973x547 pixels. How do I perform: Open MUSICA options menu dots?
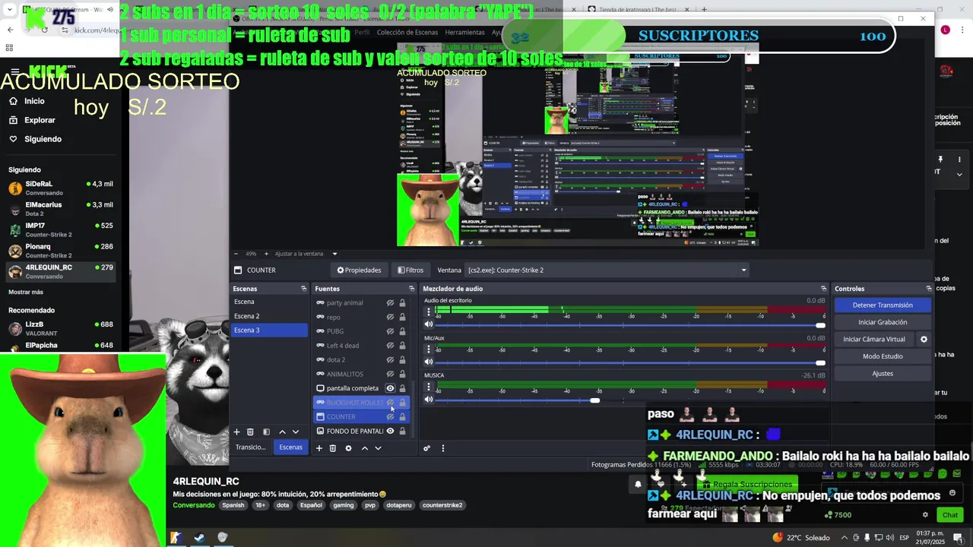(x=429, y=386)
